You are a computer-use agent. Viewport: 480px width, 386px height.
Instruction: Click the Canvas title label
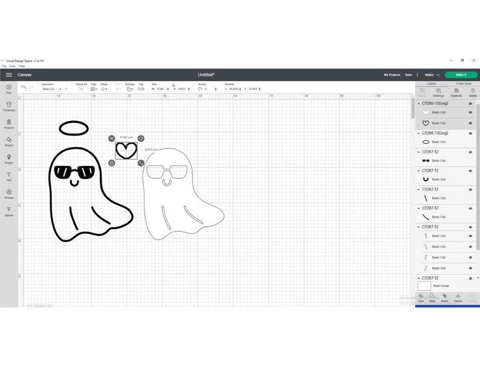coord(25,75)
